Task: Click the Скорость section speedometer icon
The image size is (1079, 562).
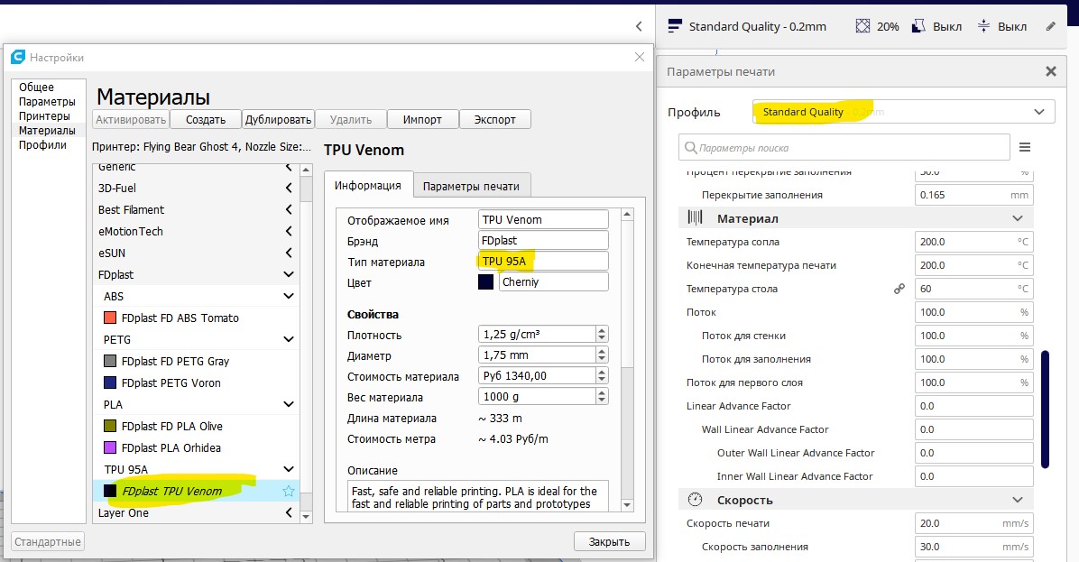Action: tap(695, 500)
